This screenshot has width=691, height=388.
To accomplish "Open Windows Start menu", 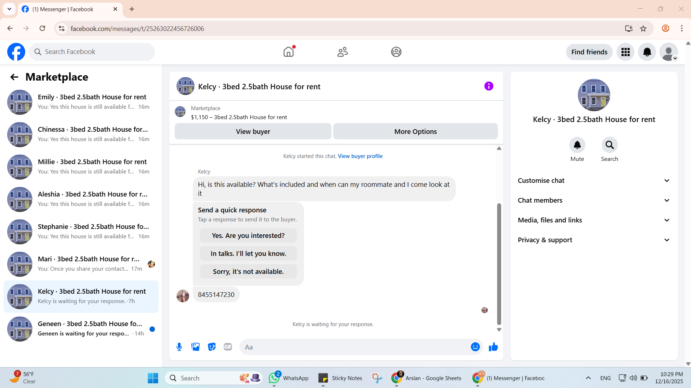I will point(153,378).
